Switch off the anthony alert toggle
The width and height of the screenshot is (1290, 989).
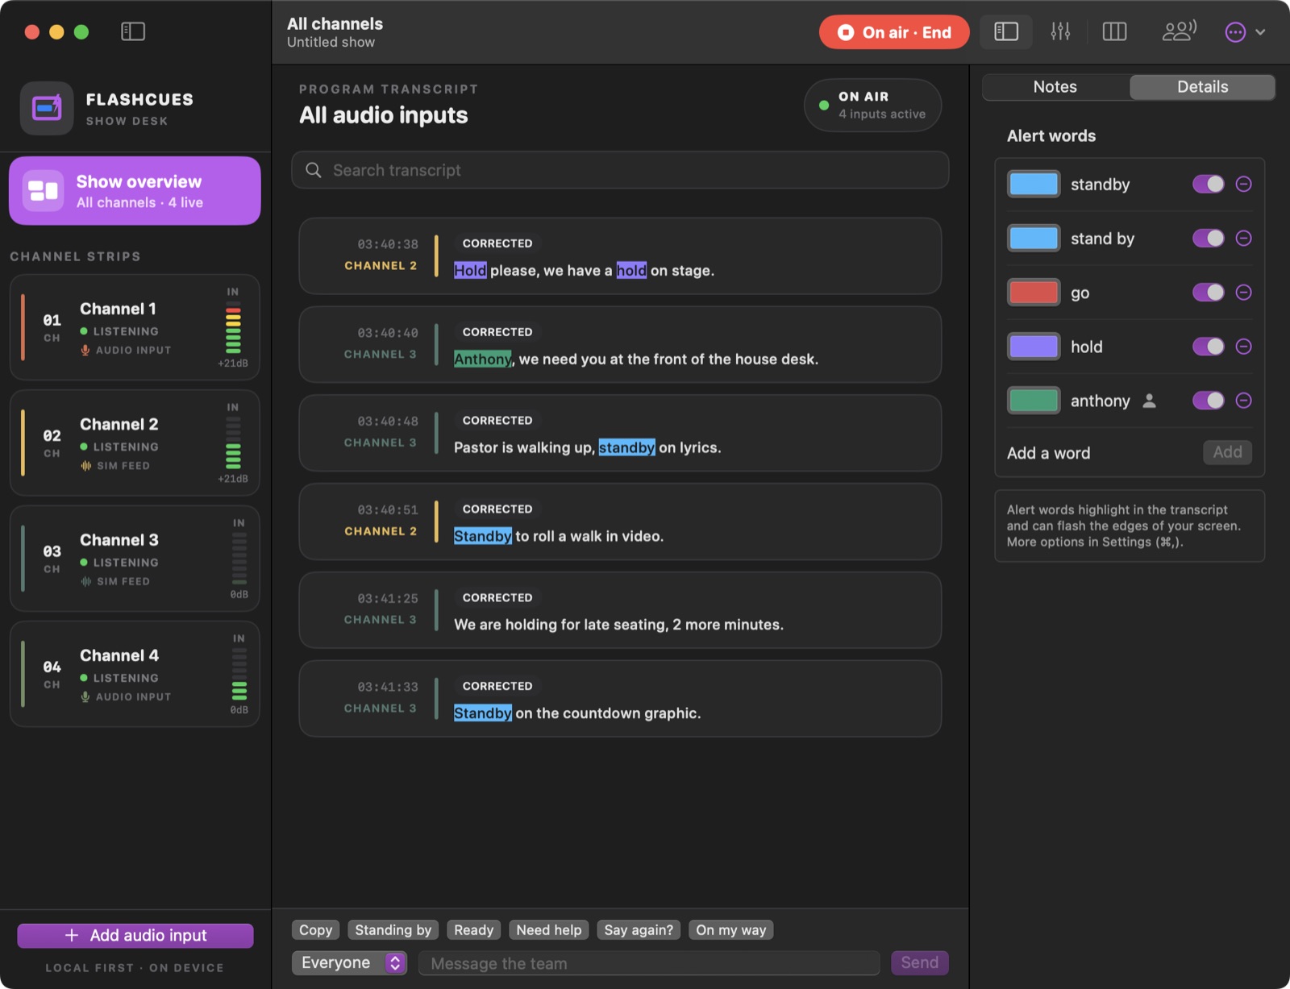tap(1208, 401)
